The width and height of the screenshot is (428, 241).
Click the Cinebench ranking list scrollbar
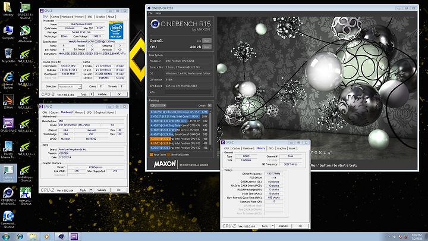point(210,130)
